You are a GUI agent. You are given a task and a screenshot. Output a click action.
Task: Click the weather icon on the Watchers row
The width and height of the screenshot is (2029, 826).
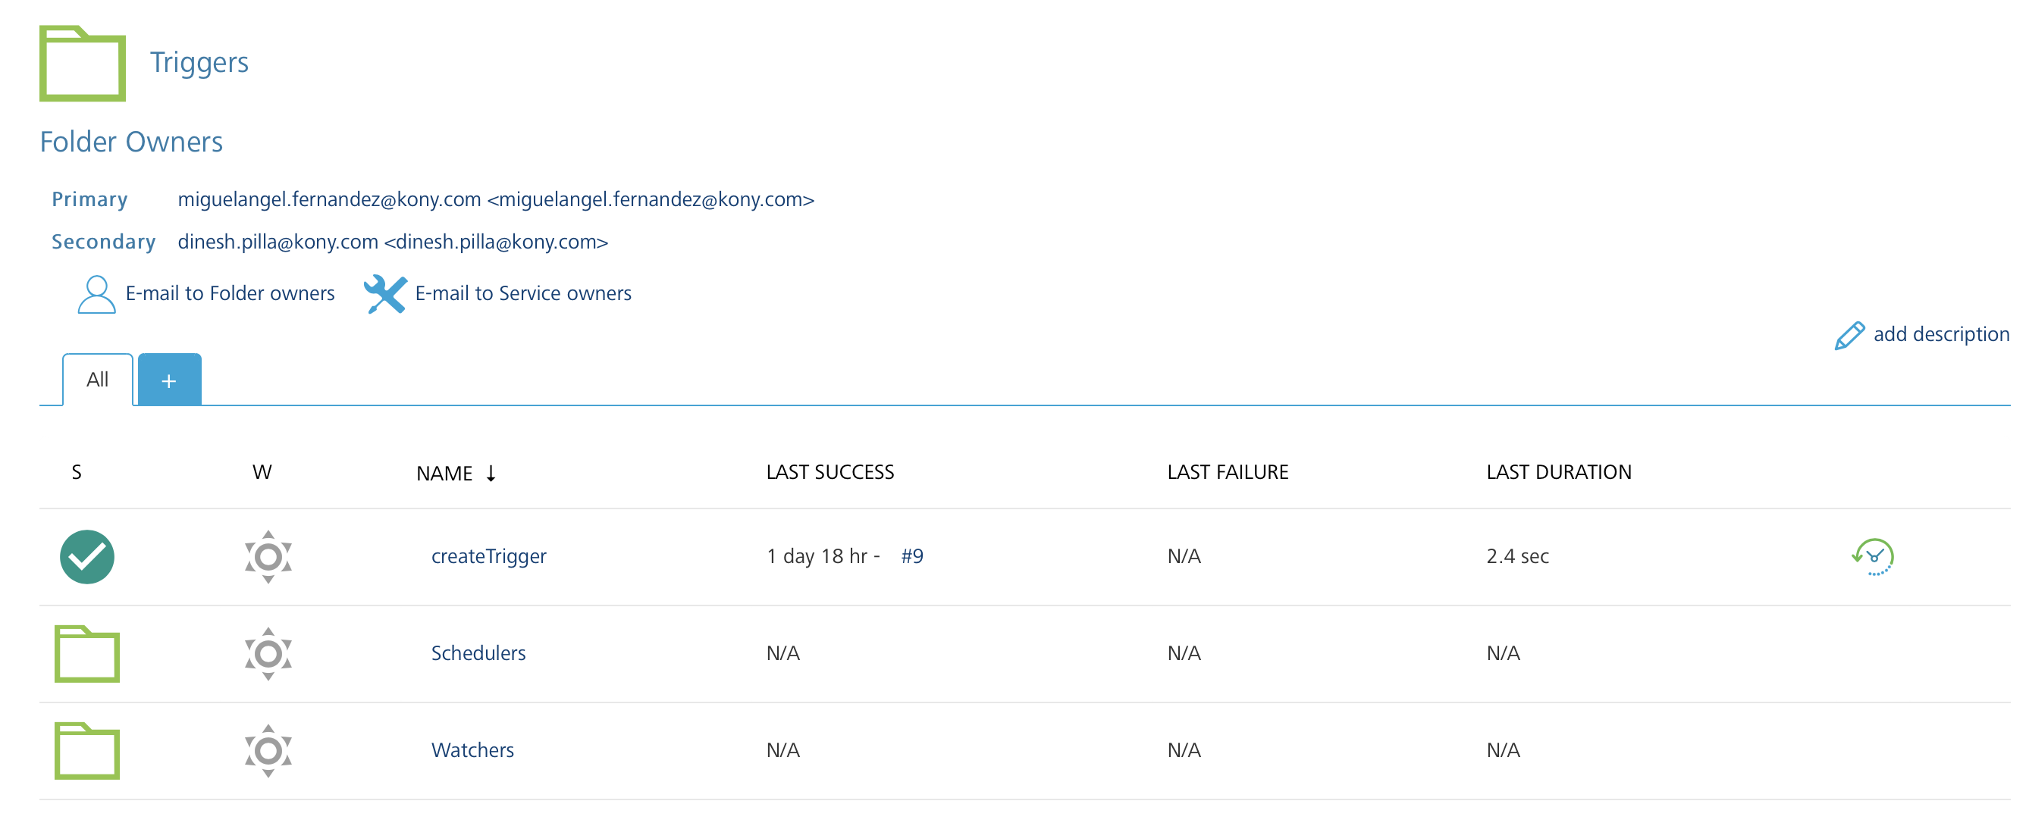tap(268, 750)
